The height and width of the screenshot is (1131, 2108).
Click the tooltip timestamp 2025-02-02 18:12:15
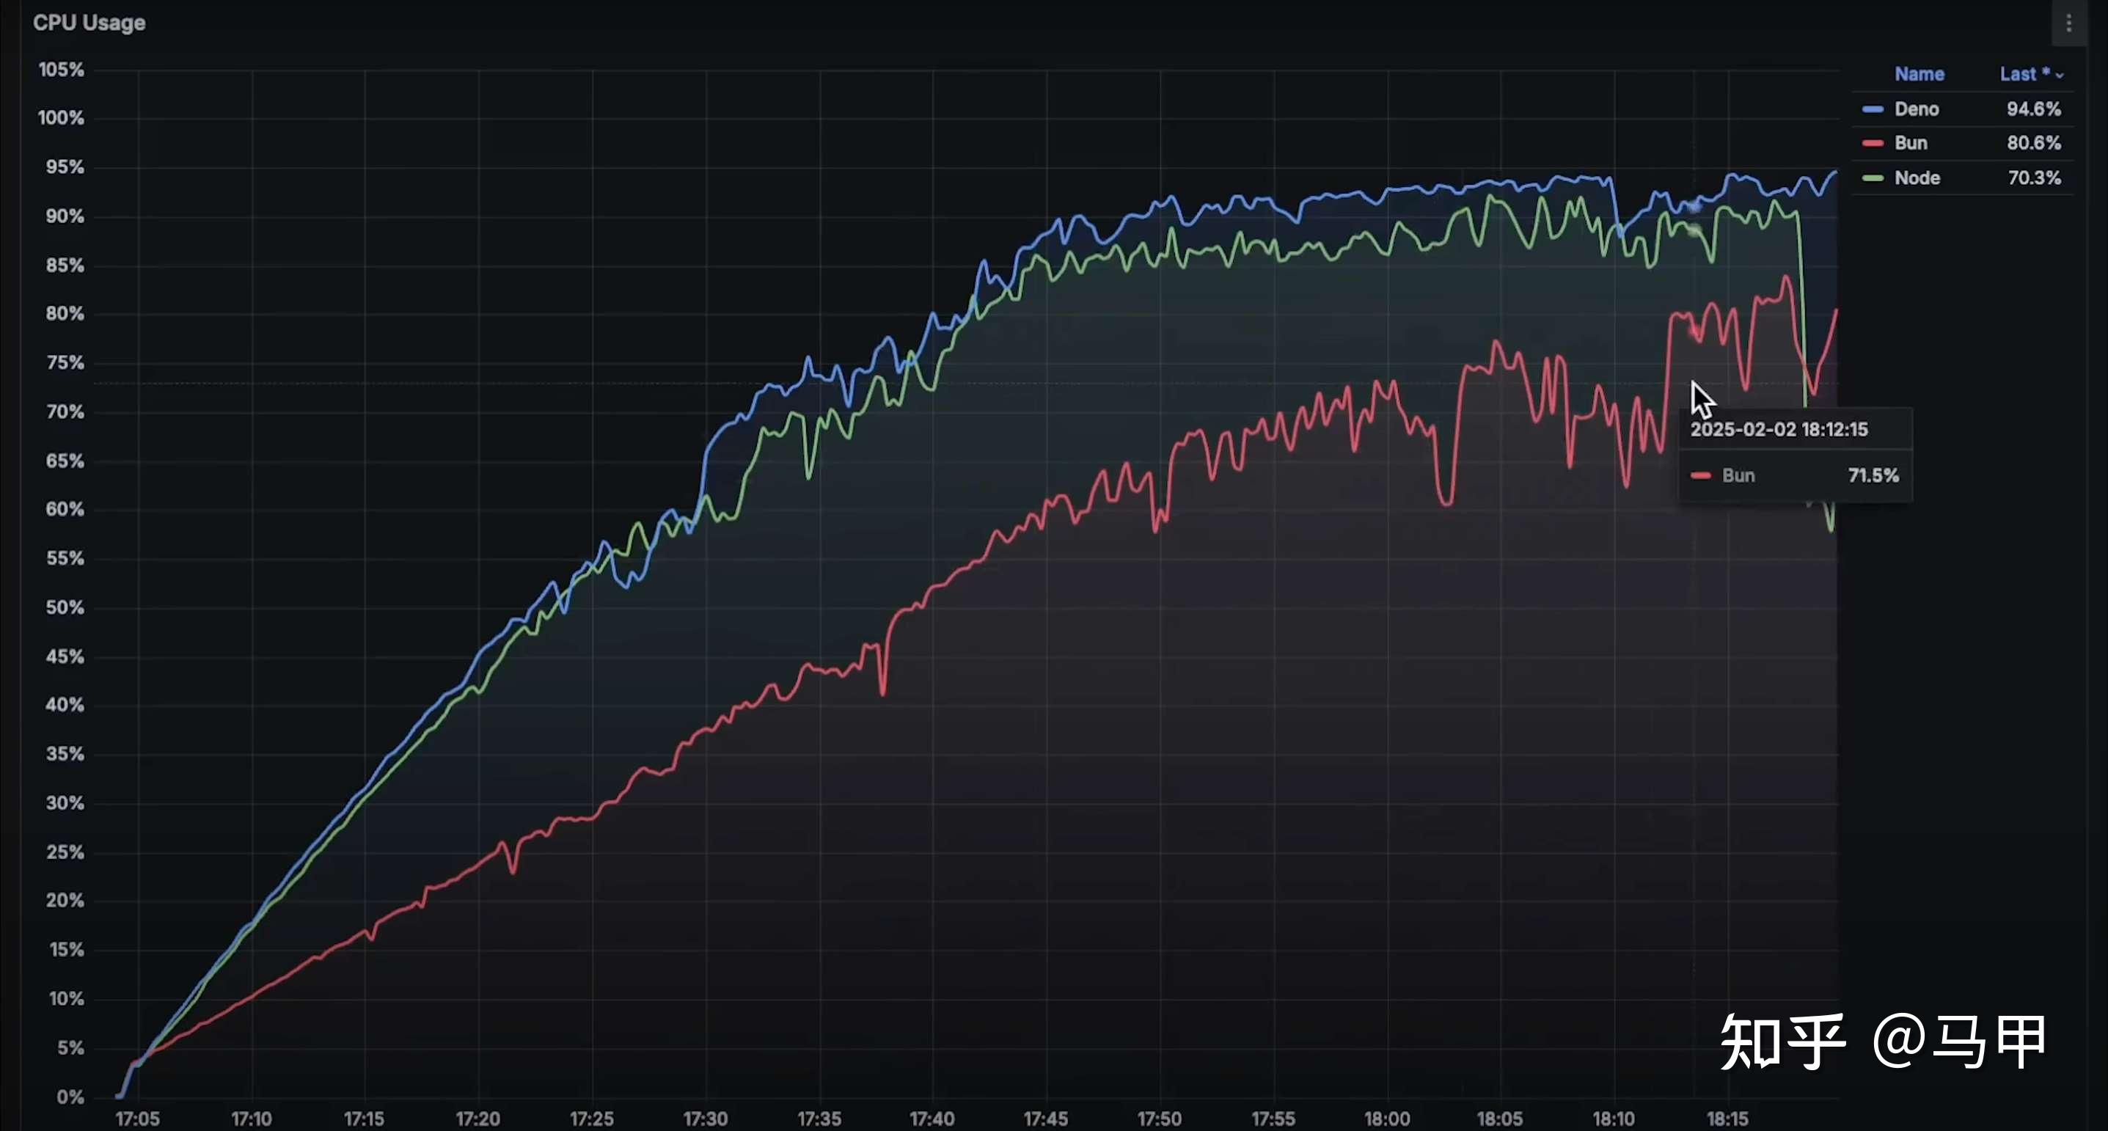pyautogui.click(x=1778, y=430)
